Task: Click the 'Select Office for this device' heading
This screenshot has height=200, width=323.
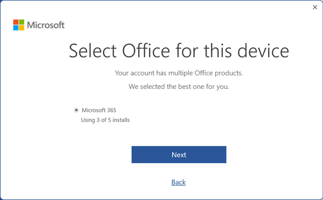Action: [x=179, y=50]
